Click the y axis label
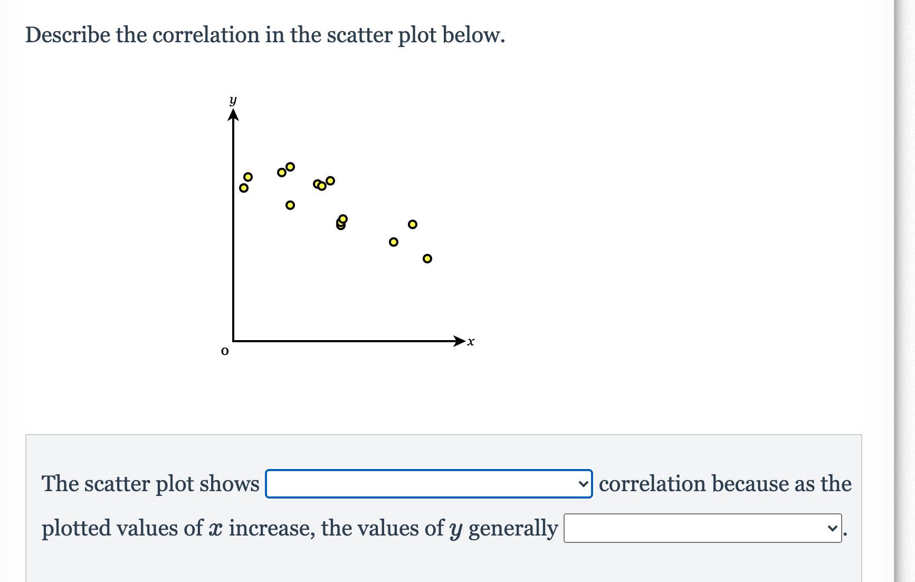The height and width of the screenshot is (582, 915). (x=233, y=100)
